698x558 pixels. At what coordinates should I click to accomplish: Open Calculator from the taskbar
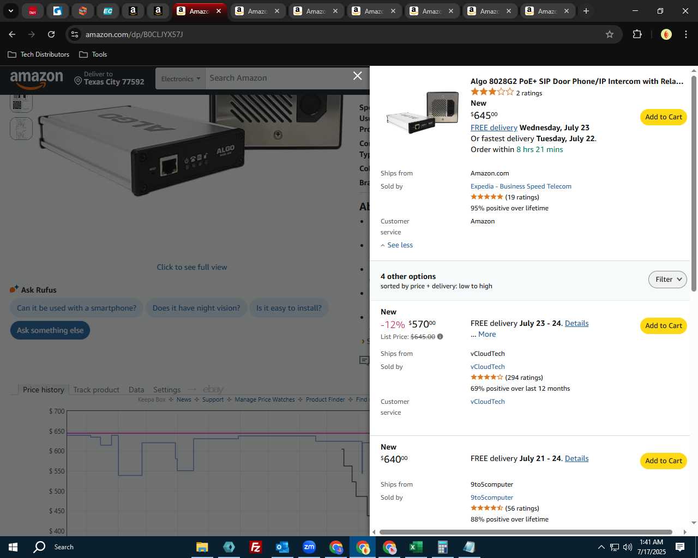click(x=442, y=547)
